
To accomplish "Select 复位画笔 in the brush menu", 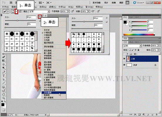I will (x=49, y=51).
